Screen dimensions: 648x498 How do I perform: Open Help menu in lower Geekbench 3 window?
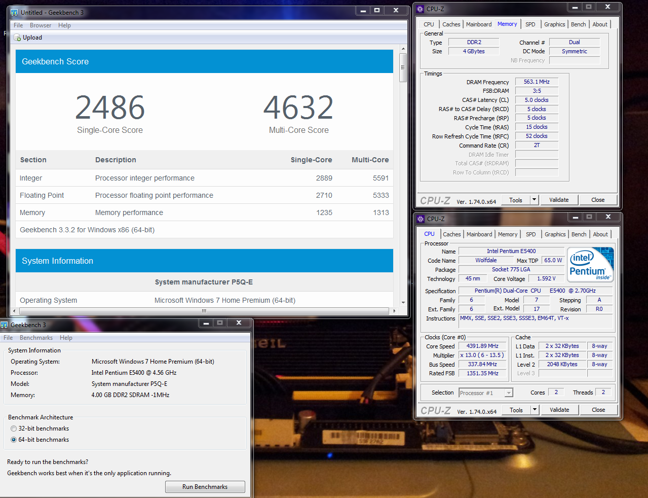(x=66, y=338)
